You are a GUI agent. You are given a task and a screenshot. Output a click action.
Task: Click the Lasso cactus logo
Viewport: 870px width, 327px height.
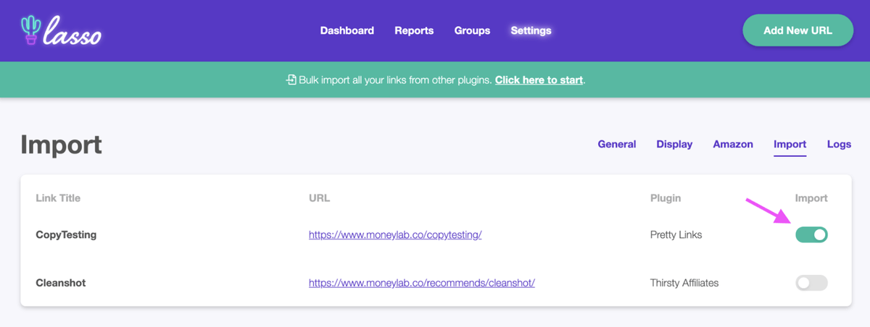pyautogui.click(x=62, y=31)
